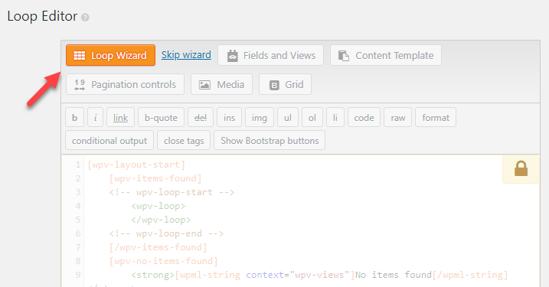Insert conditional output shortcode
The height and width of the screenshot is (287, 549).
(109, 140)
